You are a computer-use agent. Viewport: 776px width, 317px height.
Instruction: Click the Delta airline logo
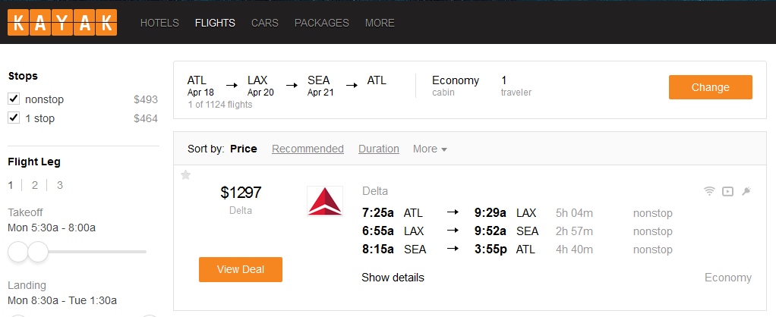325,201
